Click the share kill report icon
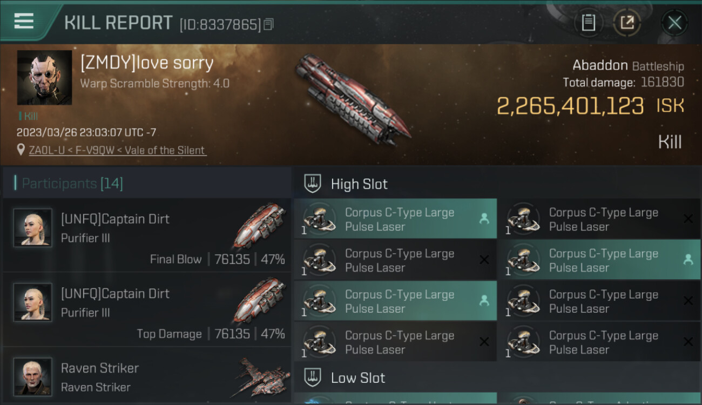Image resolution: width=702 pixels, height=405 pixels. coord(626,23)
